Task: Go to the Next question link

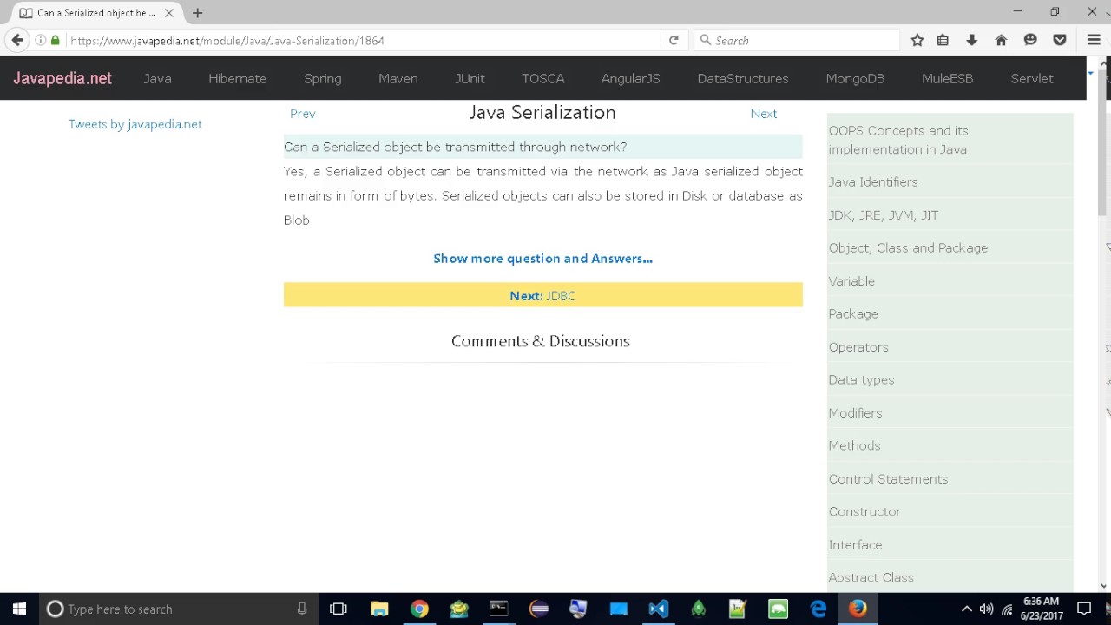Action: pyautogui.click(x=764, y=114)
